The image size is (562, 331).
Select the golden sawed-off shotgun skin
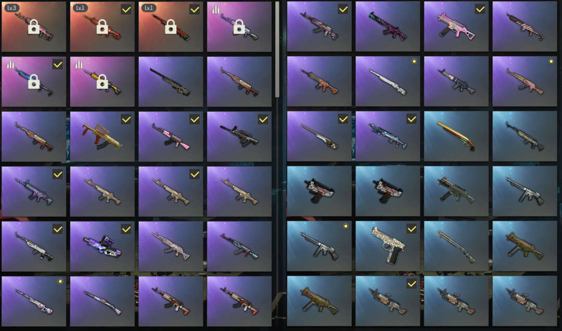tap(456, 136)
